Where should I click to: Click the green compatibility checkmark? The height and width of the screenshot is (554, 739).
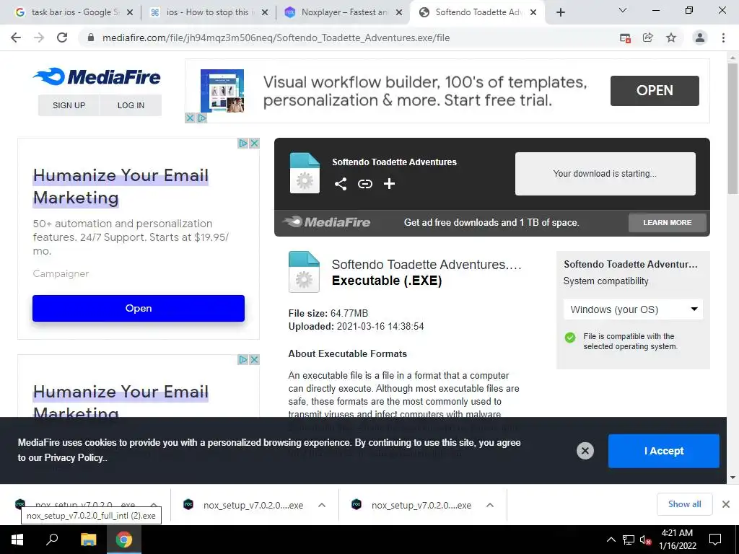click(570, 338)
